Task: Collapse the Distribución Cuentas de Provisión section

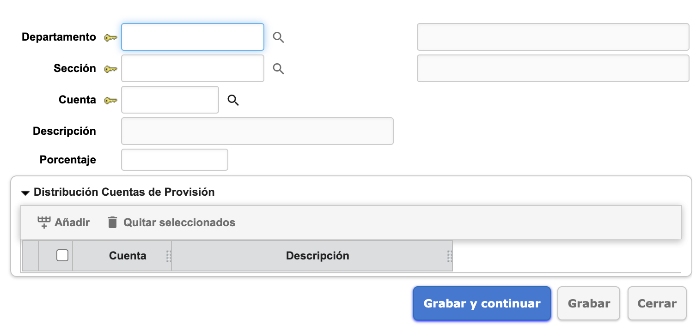Action: pyautogui.click(x=25, y=193)
